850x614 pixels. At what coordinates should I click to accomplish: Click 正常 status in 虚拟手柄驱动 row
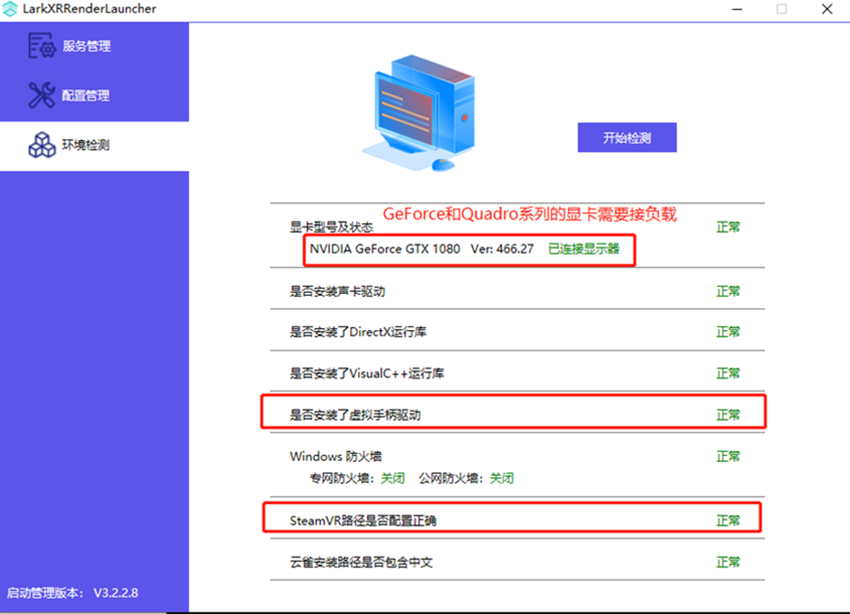[728, 415]
